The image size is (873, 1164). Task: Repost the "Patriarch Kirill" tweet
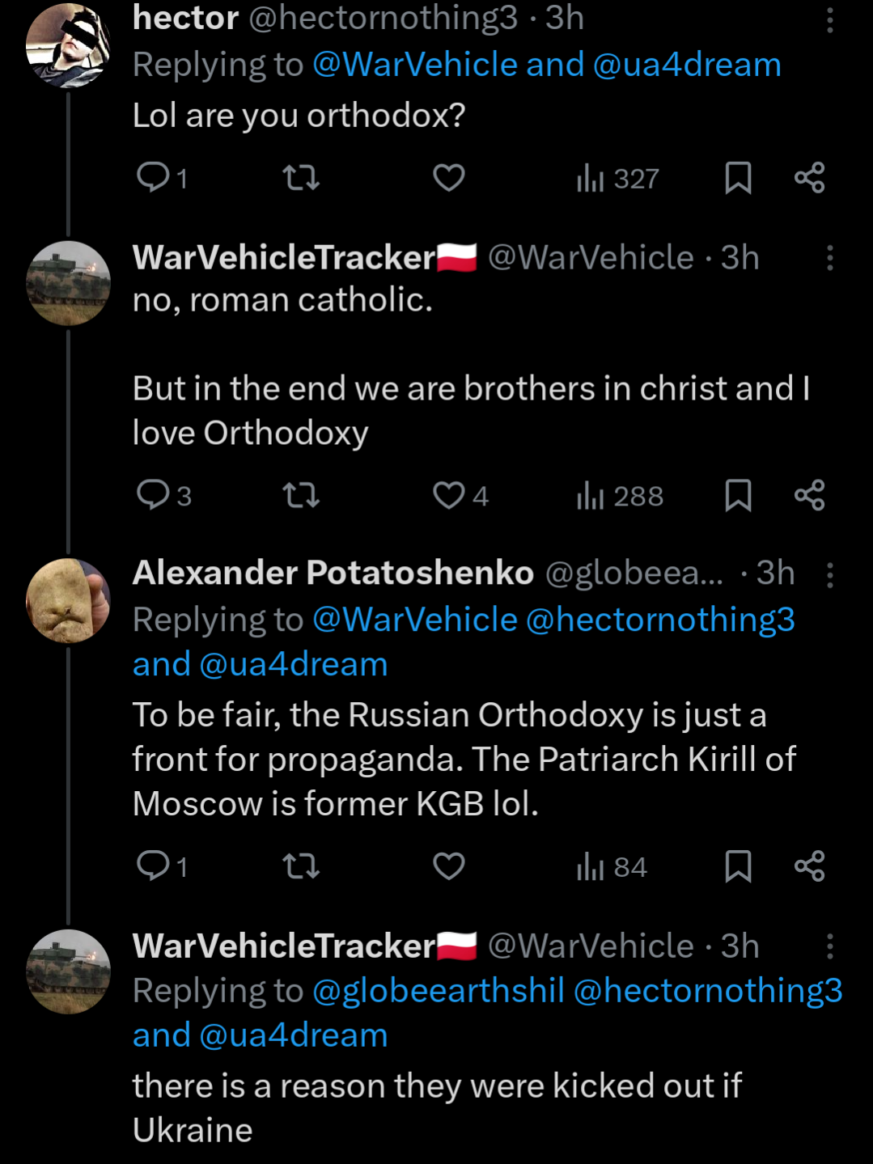point(301,866)
